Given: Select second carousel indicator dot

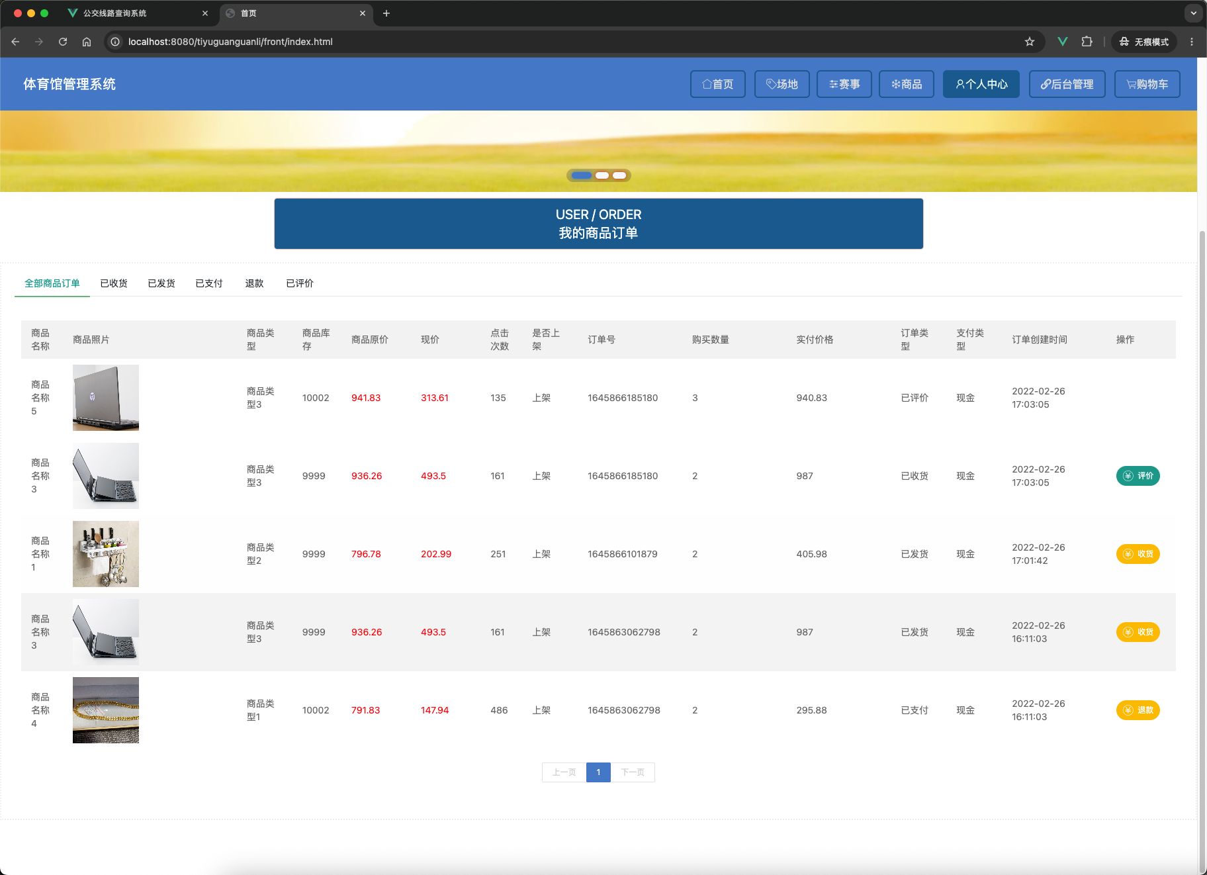Looking at the screenshot, I should coord(602,175).
